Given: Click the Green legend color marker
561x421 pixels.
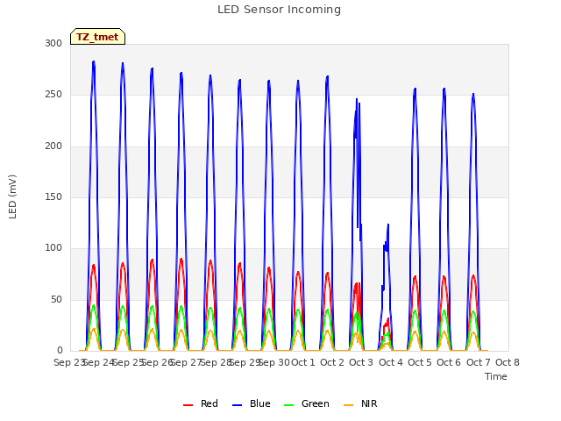Looking at the screenshot, I should (x=288, y=405).
